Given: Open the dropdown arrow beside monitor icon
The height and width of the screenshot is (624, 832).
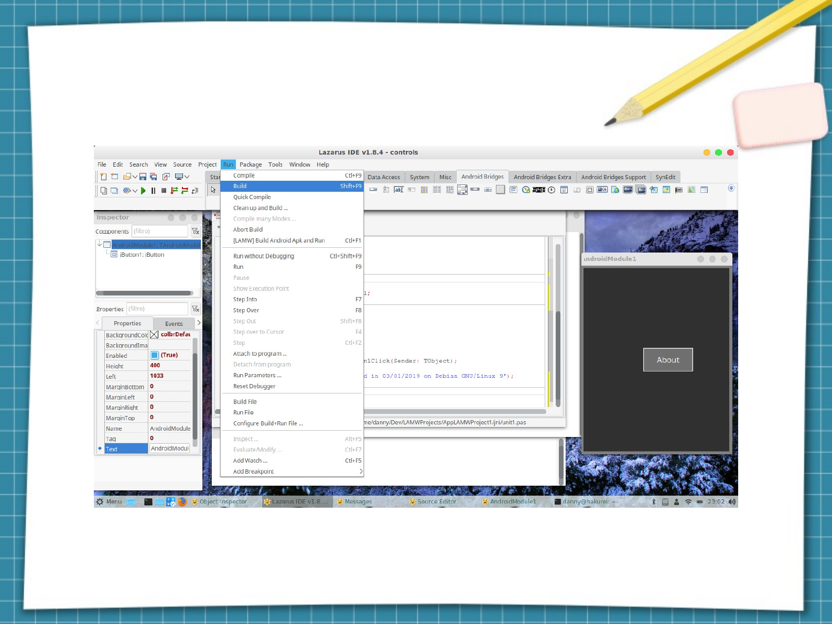Looking at the screenshot, I should point(187,177).
